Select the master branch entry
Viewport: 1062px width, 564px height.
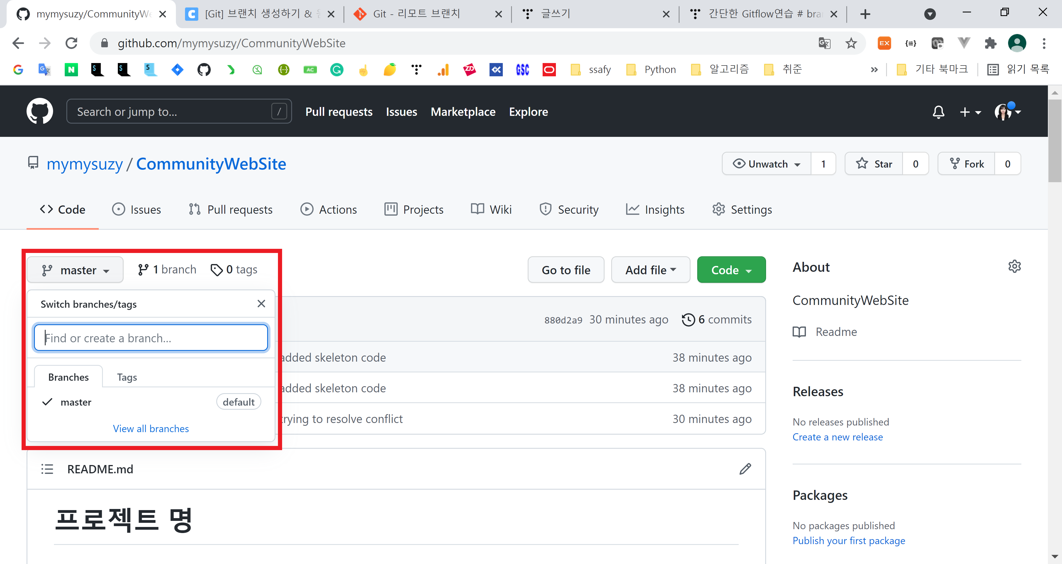coord(76,402)
